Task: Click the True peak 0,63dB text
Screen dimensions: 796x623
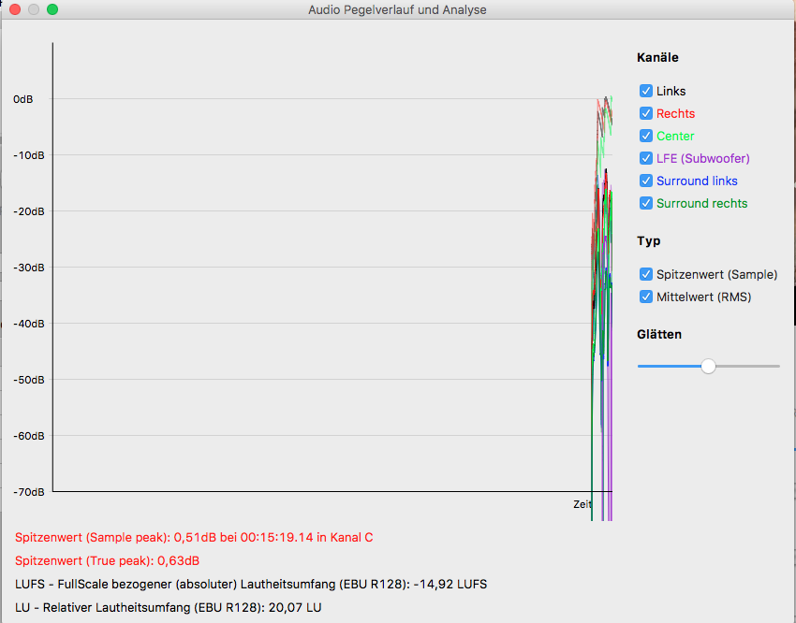Action: point(107,560)
